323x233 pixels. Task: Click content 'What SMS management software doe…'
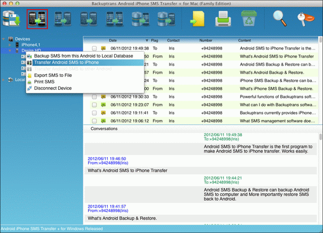click(x=277, y=121)
